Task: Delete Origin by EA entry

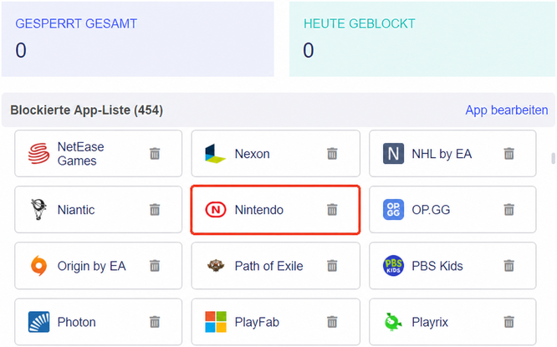Action: [x=155, y=266]
